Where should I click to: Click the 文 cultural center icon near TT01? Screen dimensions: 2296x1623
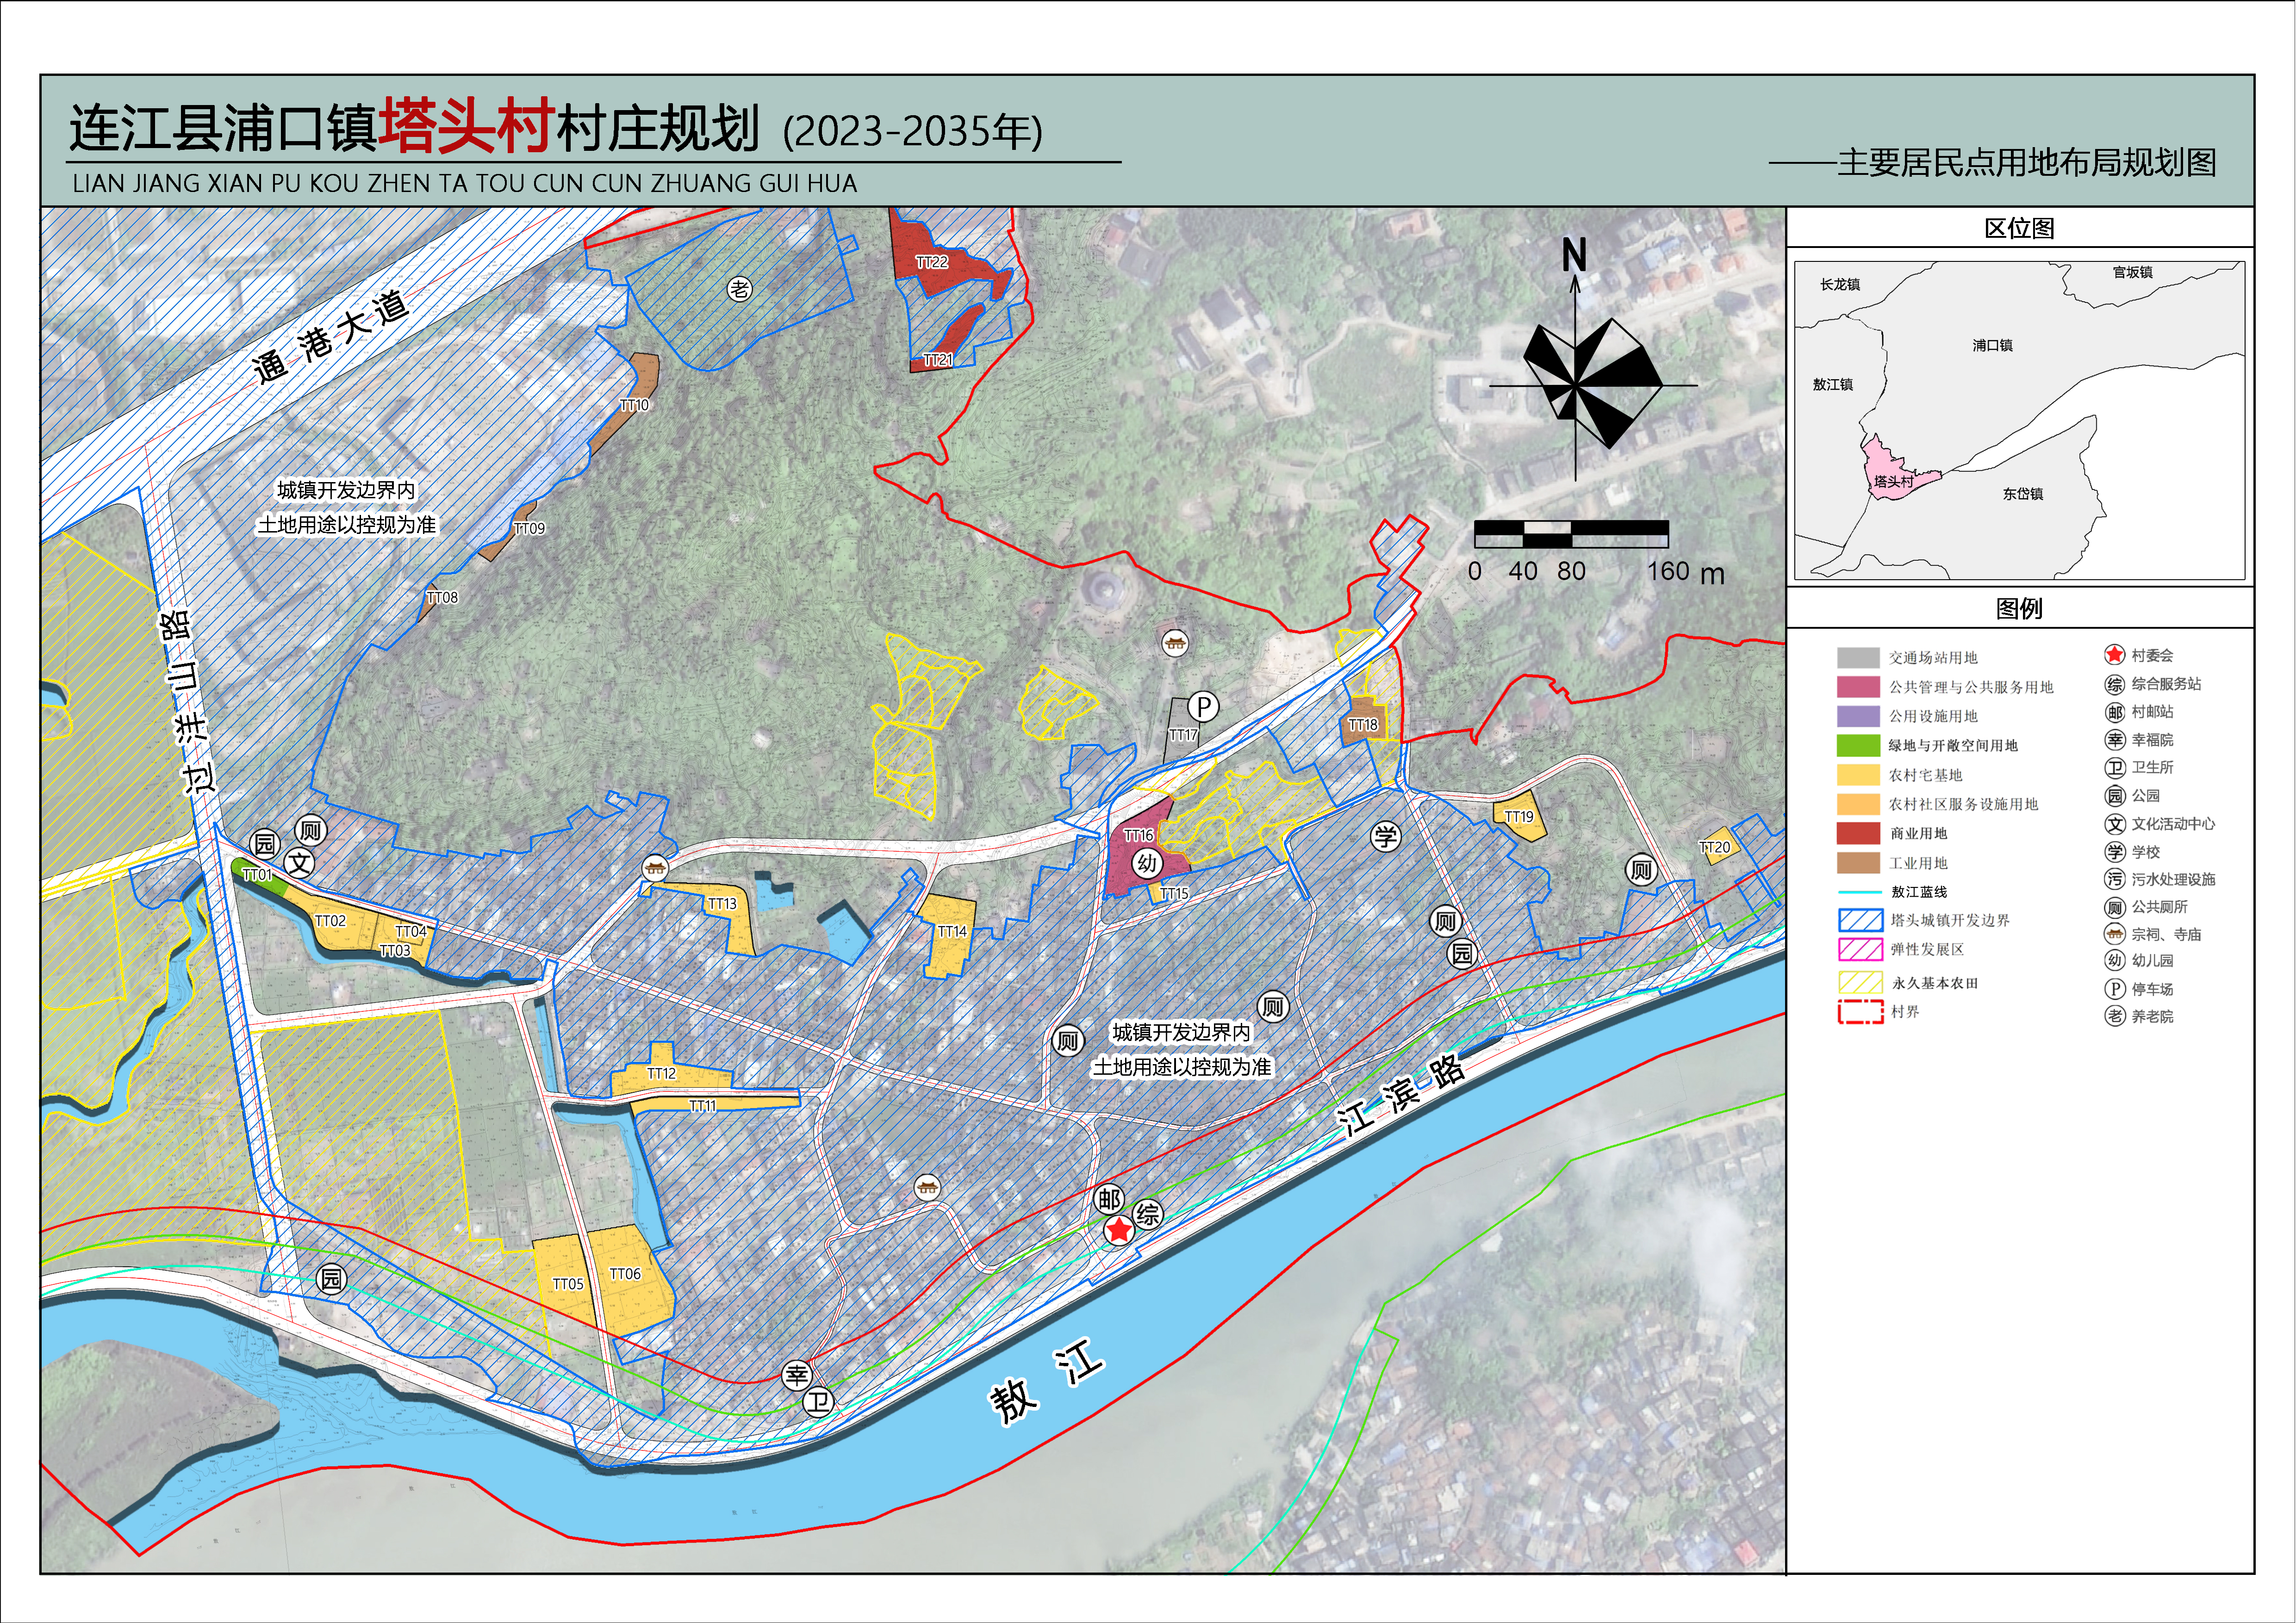[299, 863]
